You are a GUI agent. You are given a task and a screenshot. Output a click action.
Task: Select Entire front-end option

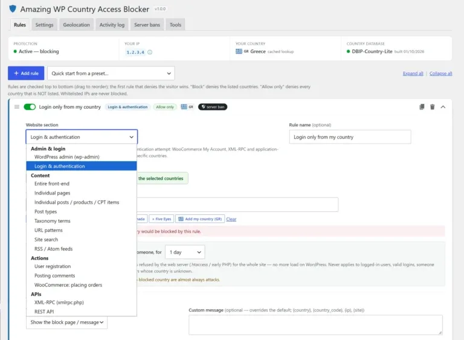[82, 184]
